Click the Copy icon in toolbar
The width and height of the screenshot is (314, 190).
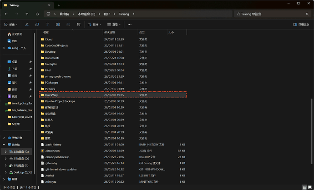(37, 25)
